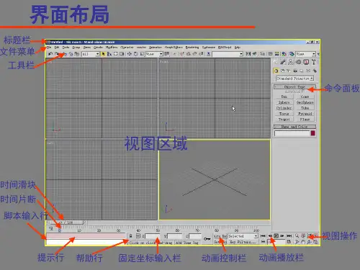Open the Views menu
The height and width of the screenshot is (270, 360).
(87, 48)
